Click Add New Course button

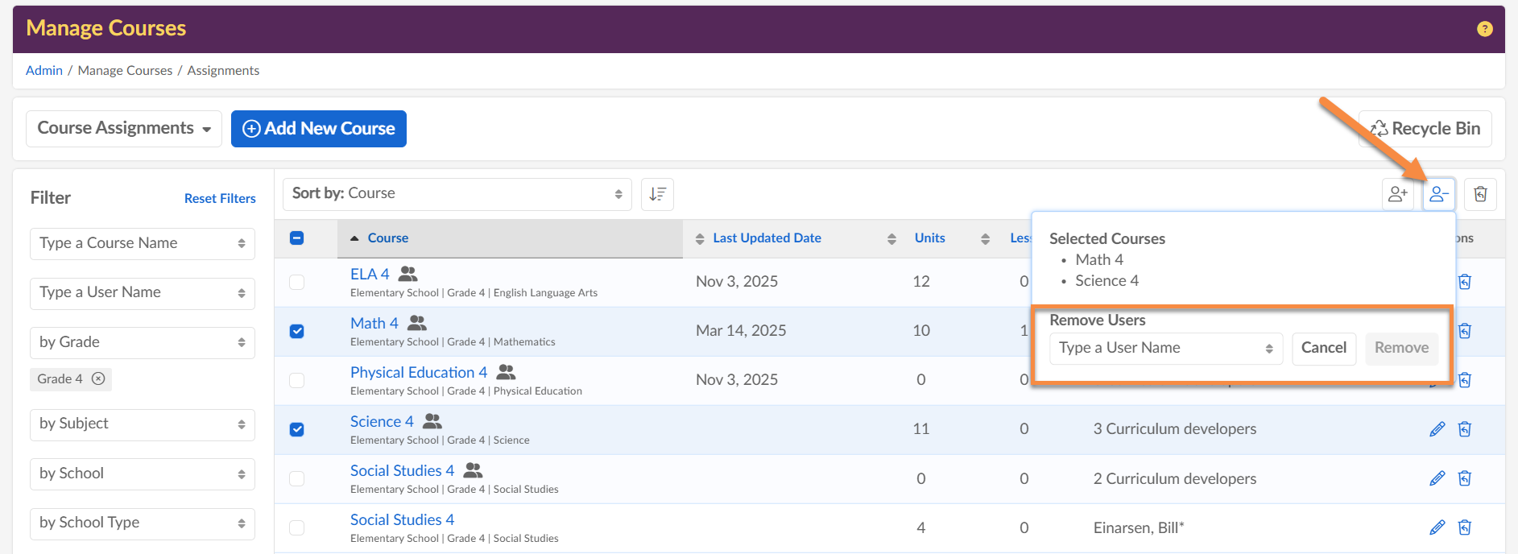coord(319,129)
